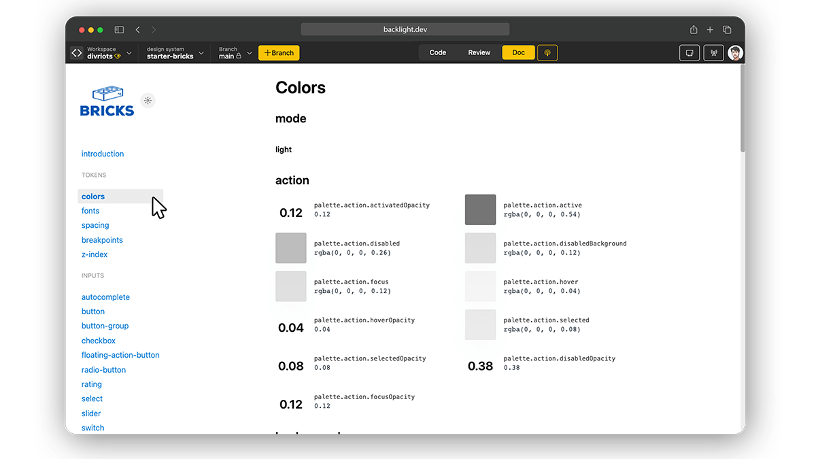This screenshot has height=459, width=816.
Task: Click the backlight.dev address bar
Action: [405, 30]
